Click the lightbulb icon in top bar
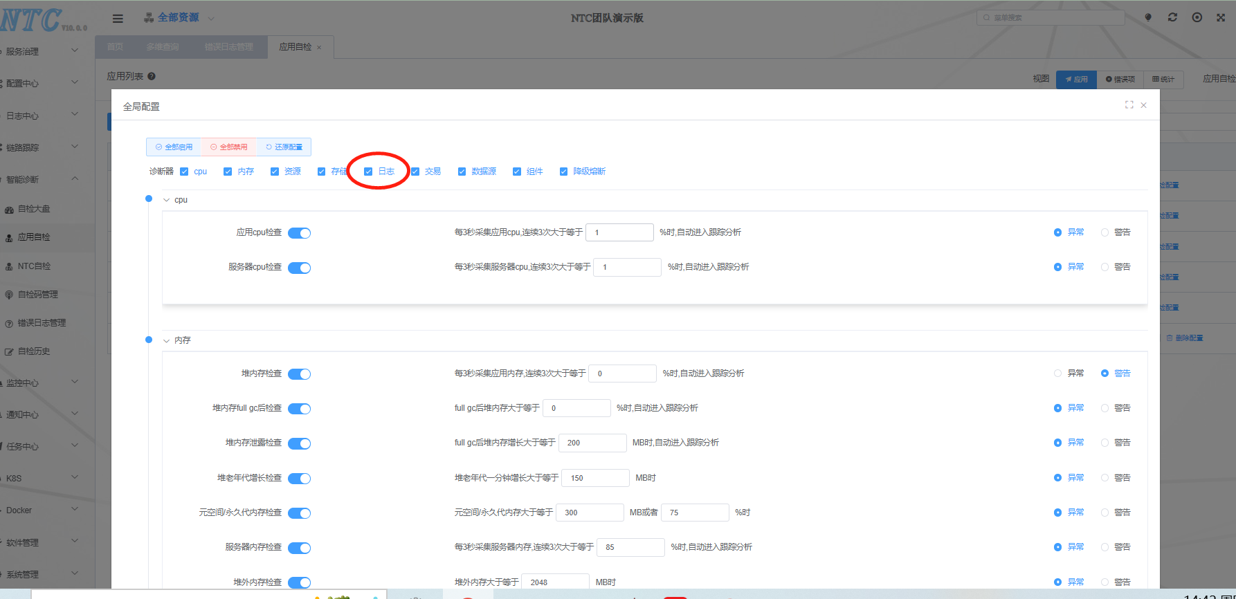 [x=1148, y=17]
